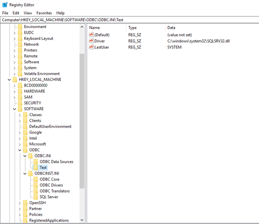Click the tree pane vertical scrollbar thumb
The height and width of the screenshot is (224, 259).
click(x=82, y=121)
